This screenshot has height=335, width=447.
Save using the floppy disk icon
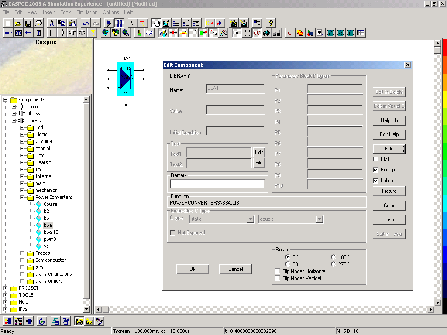pos(28,23)
